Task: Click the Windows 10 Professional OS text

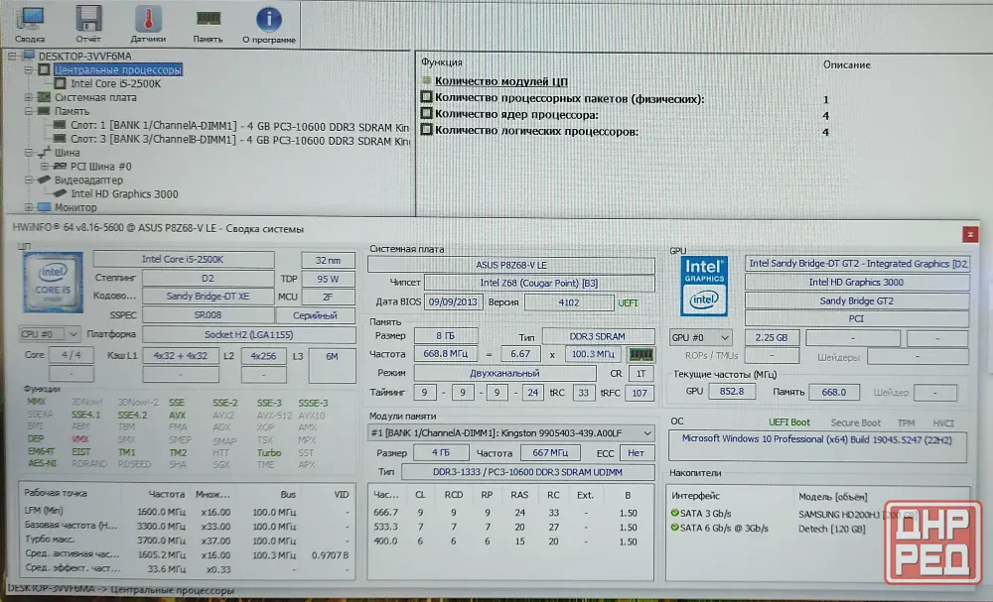Action: click(817, 438)
